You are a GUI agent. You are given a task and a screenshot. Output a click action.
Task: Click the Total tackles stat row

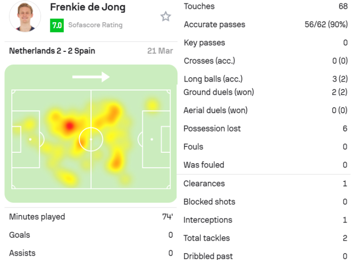pyautogui.click(x=266, y=238)
